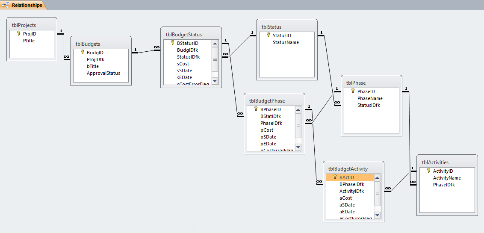This screenshot has width=484, height=233.
Task: Select the ActivityID field name
Action: coord(443,171)
